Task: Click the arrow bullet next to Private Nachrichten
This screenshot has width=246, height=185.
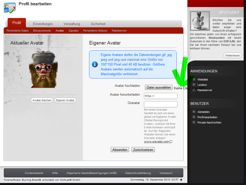Action: tap(194, 122)
